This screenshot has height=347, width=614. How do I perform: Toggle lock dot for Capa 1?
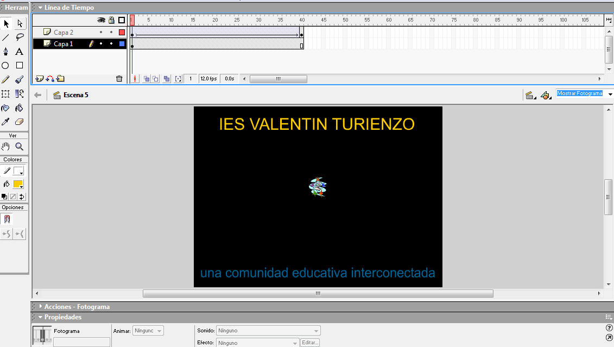click(111, 43)
